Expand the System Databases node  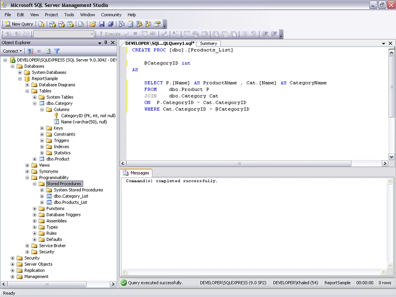(20, 72)
